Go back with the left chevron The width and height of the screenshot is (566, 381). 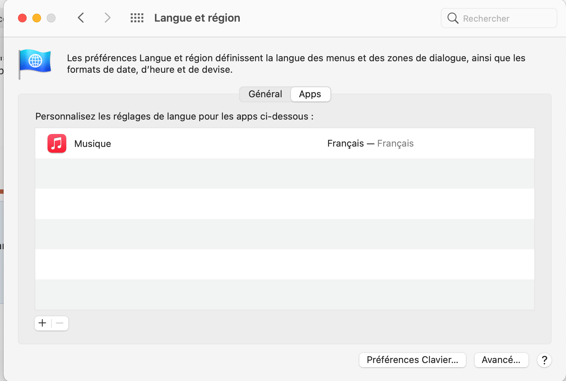pyautogui.click(x=81, y=18)
